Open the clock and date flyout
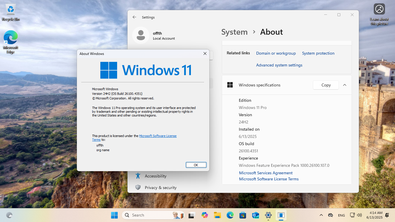The image size is (395, 222). [x=374, y=215]
